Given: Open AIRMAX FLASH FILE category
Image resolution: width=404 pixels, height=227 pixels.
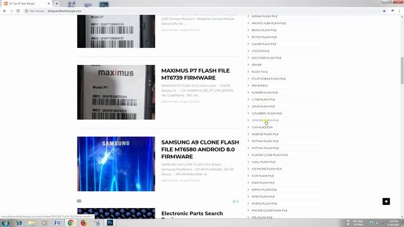Looking at the screenshot, I should click(264, 16).
